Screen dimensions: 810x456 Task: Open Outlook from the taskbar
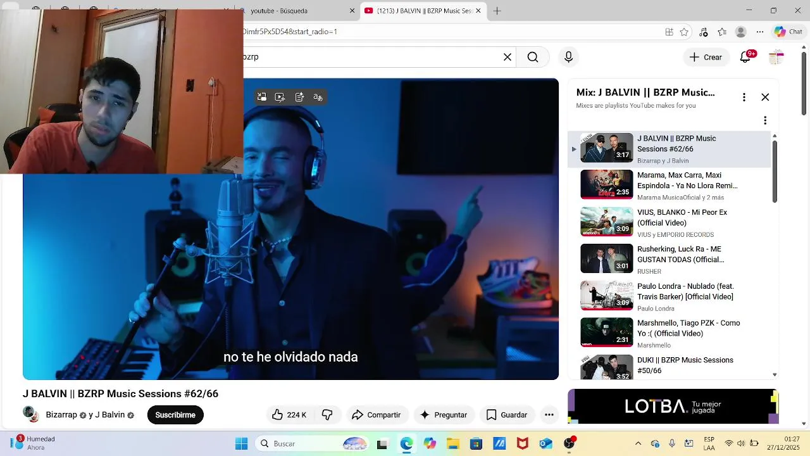pyautogui.click(x=545, y=444)
